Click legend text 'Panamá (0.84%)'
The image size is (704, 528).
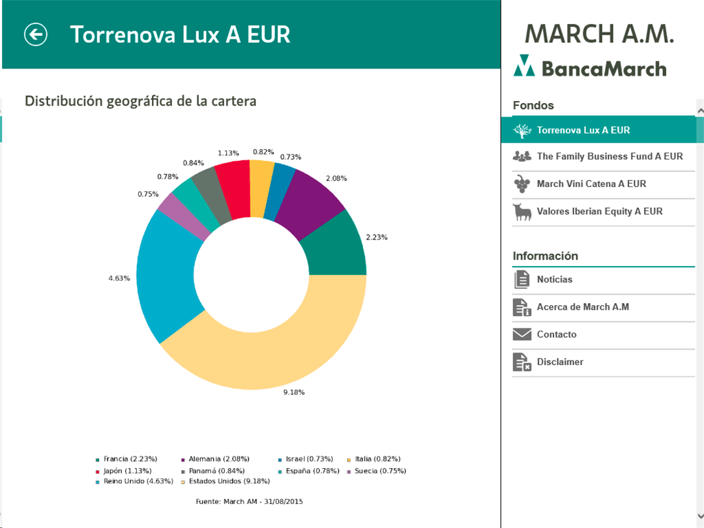(x=216, y=471)
